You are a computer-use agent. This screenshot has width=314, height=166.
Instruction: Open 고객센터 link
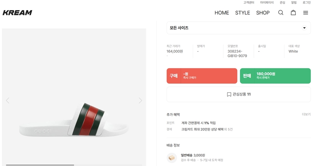click(x=249, y=3)
